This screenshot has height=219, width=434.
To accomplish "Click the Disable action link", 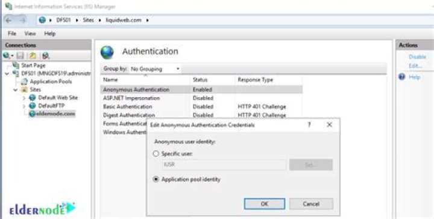I will [417, 57].
